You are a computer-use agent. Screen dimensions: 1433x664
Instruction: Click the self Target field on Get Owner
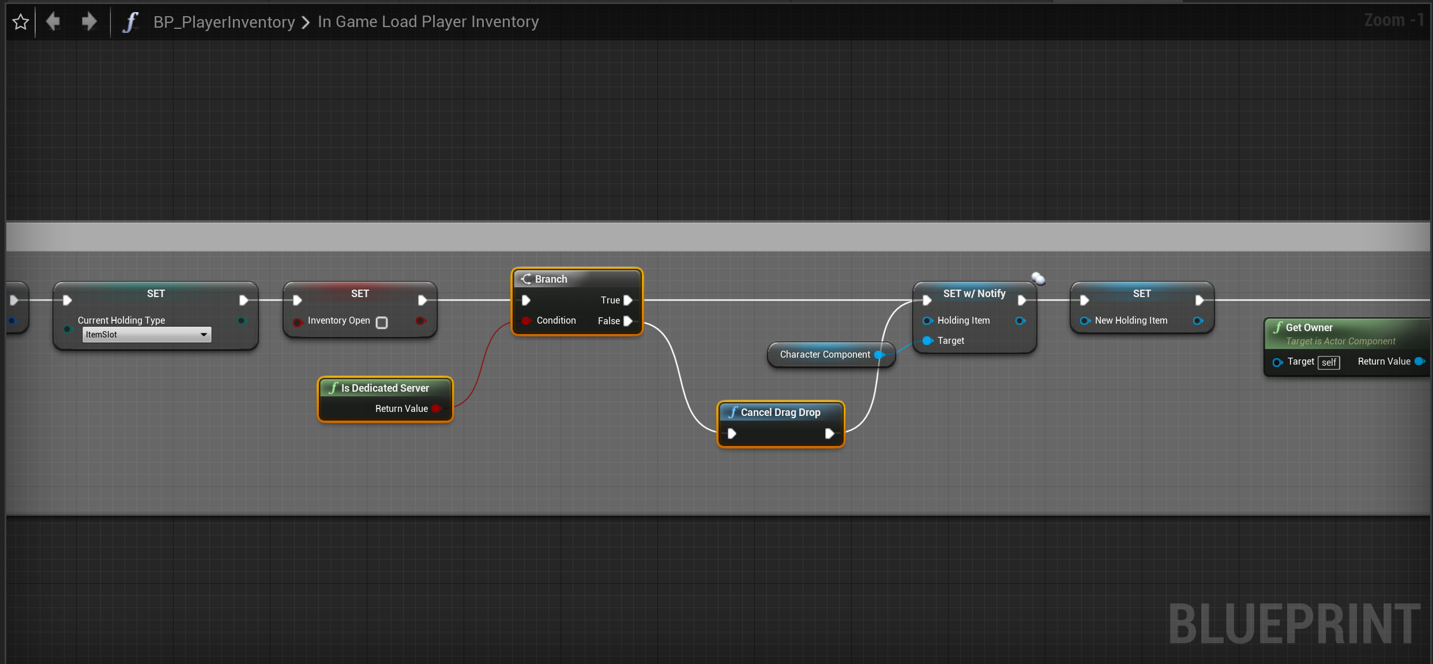click(1329, 362)
